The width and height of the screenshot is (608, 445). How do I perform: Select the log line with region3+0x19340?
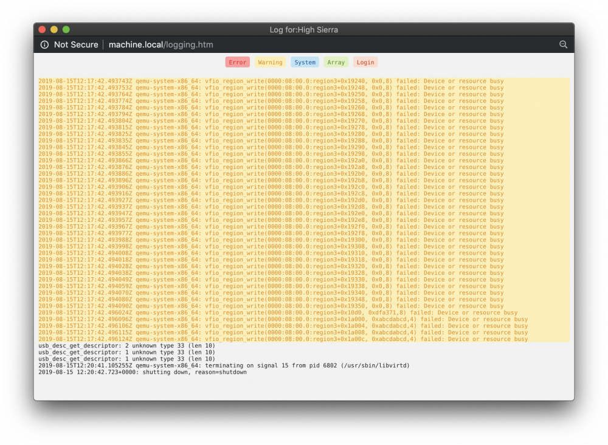271,292
